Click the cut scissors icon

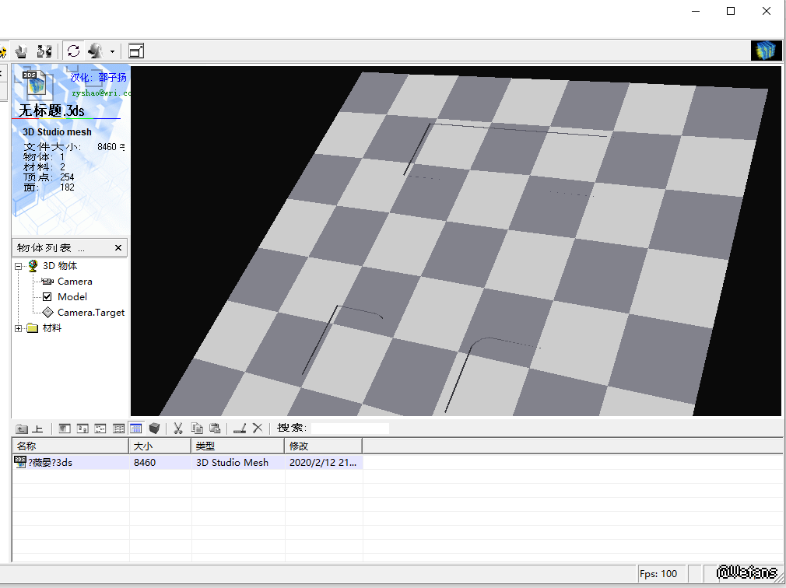177,429
